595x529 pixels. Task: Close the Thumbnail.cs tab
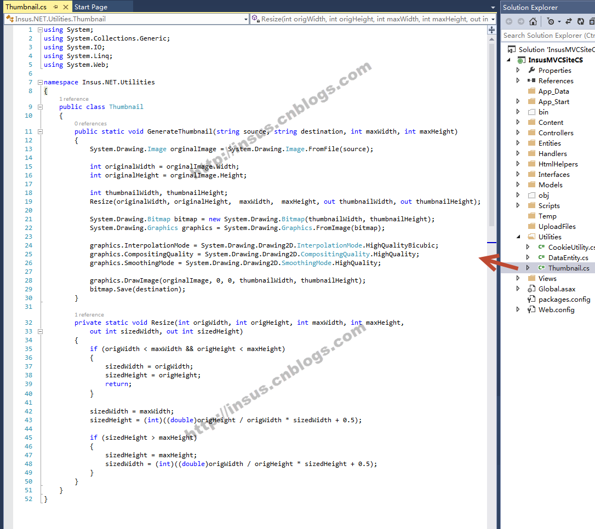[66, 7]
